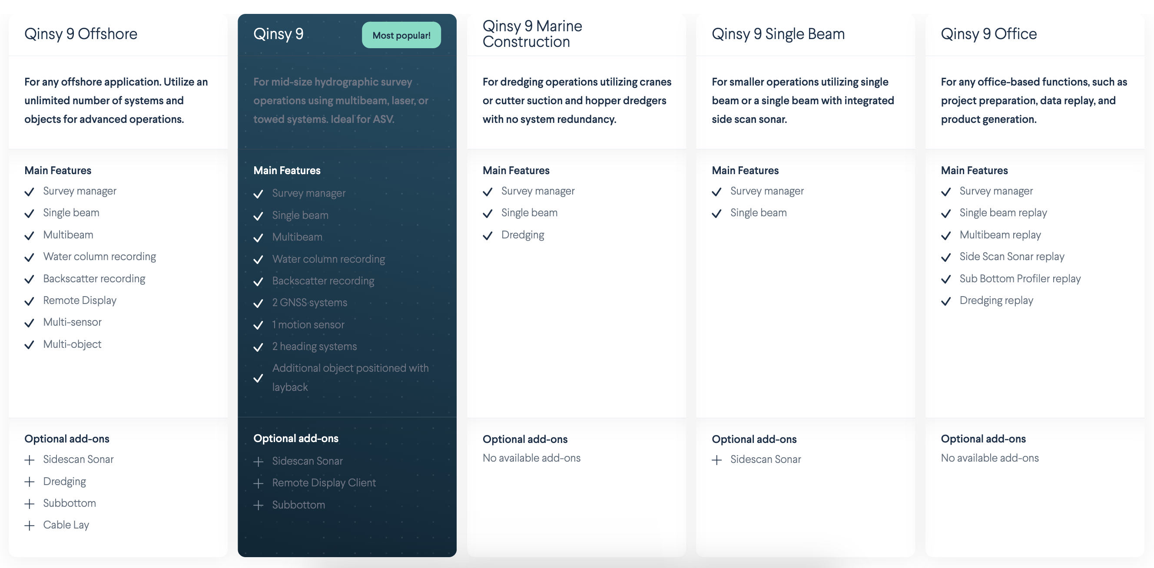1154x568 pixels.
Task: Click plus icon beside Qinsy 9 Sidescan Sonar
Action: (259, 462)
